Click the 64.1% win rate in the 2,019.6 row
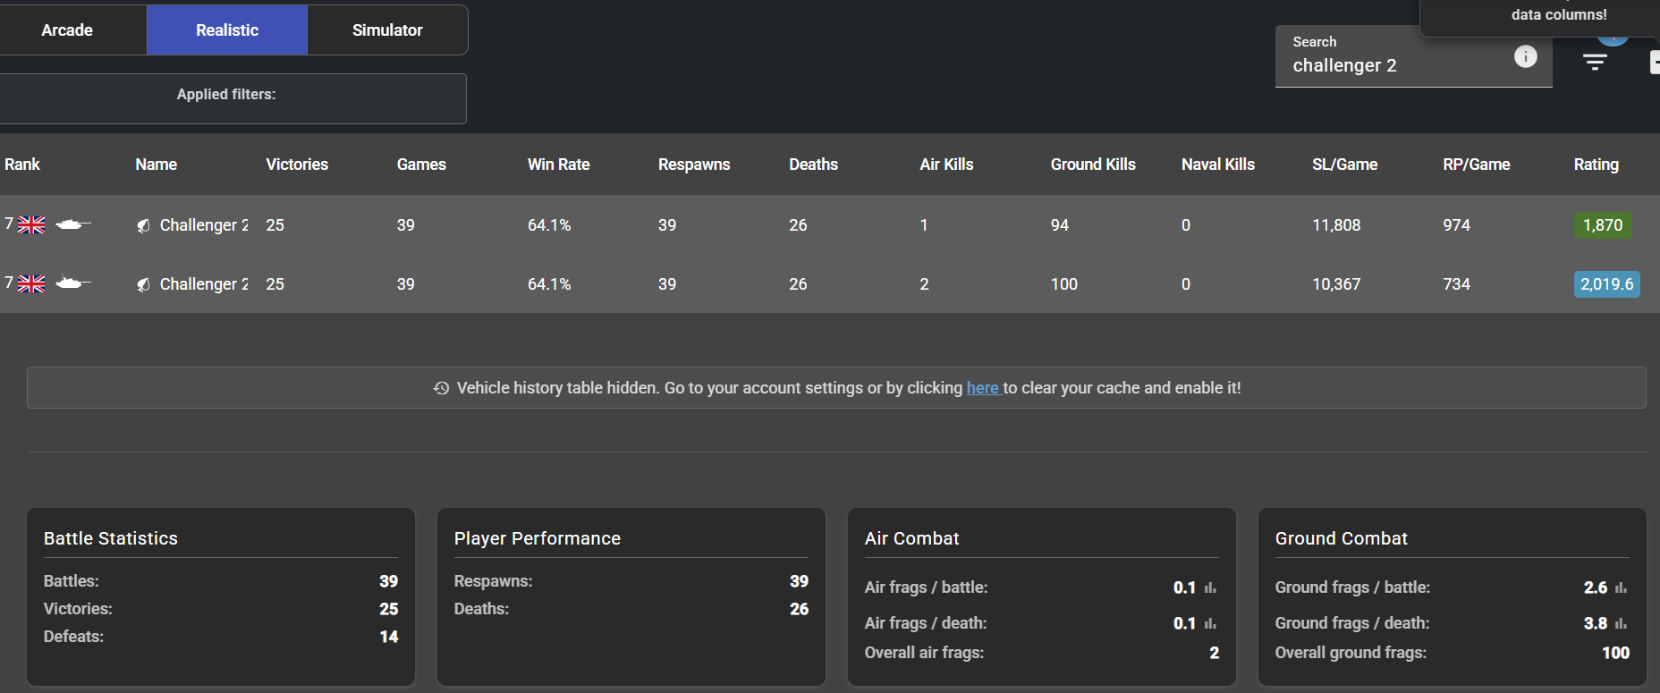This screenshot has width=1660, height=693. click(x=549, y=284)
